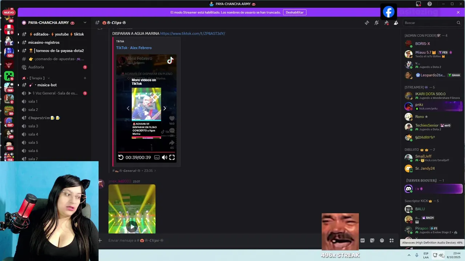Open the help question mark icon
This screenshot has height=261, width=465.
430,4
